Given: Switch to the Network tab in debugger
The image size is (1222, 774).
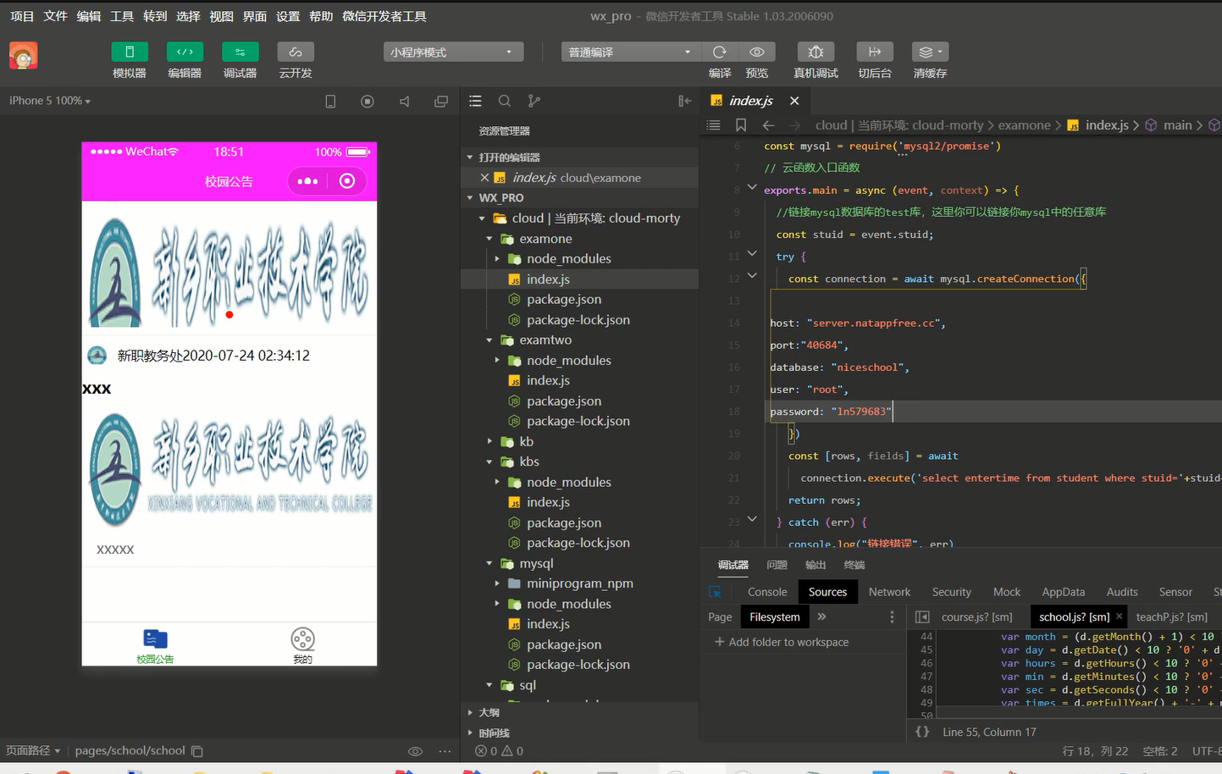Looking at the screenshot, I should pos(889,592).
